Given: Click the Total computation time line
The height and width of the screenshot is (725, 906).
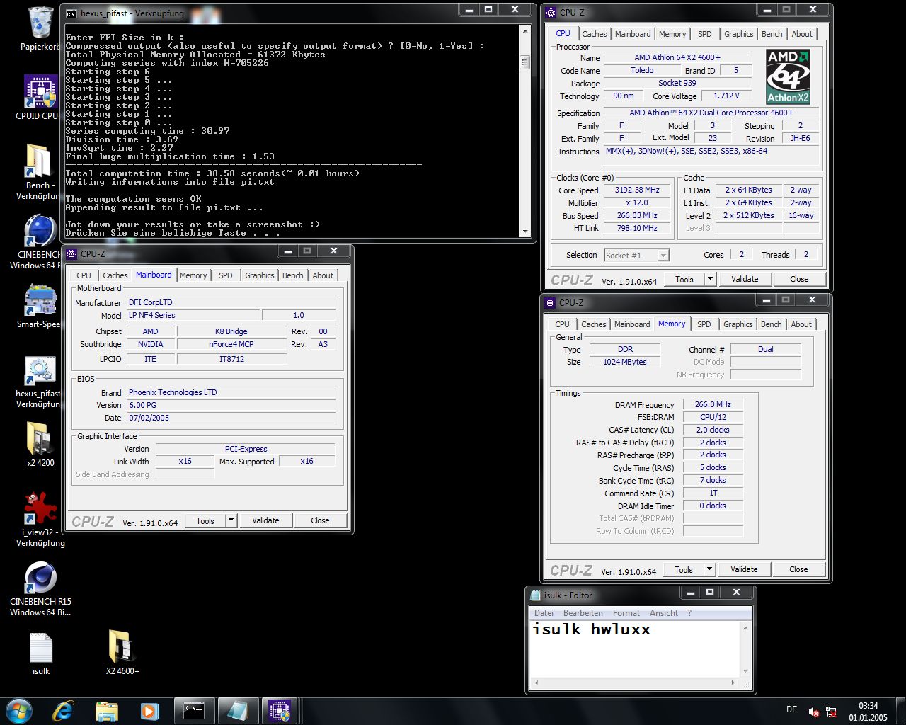Looking at the screenshot, I should tap(212, 173).
